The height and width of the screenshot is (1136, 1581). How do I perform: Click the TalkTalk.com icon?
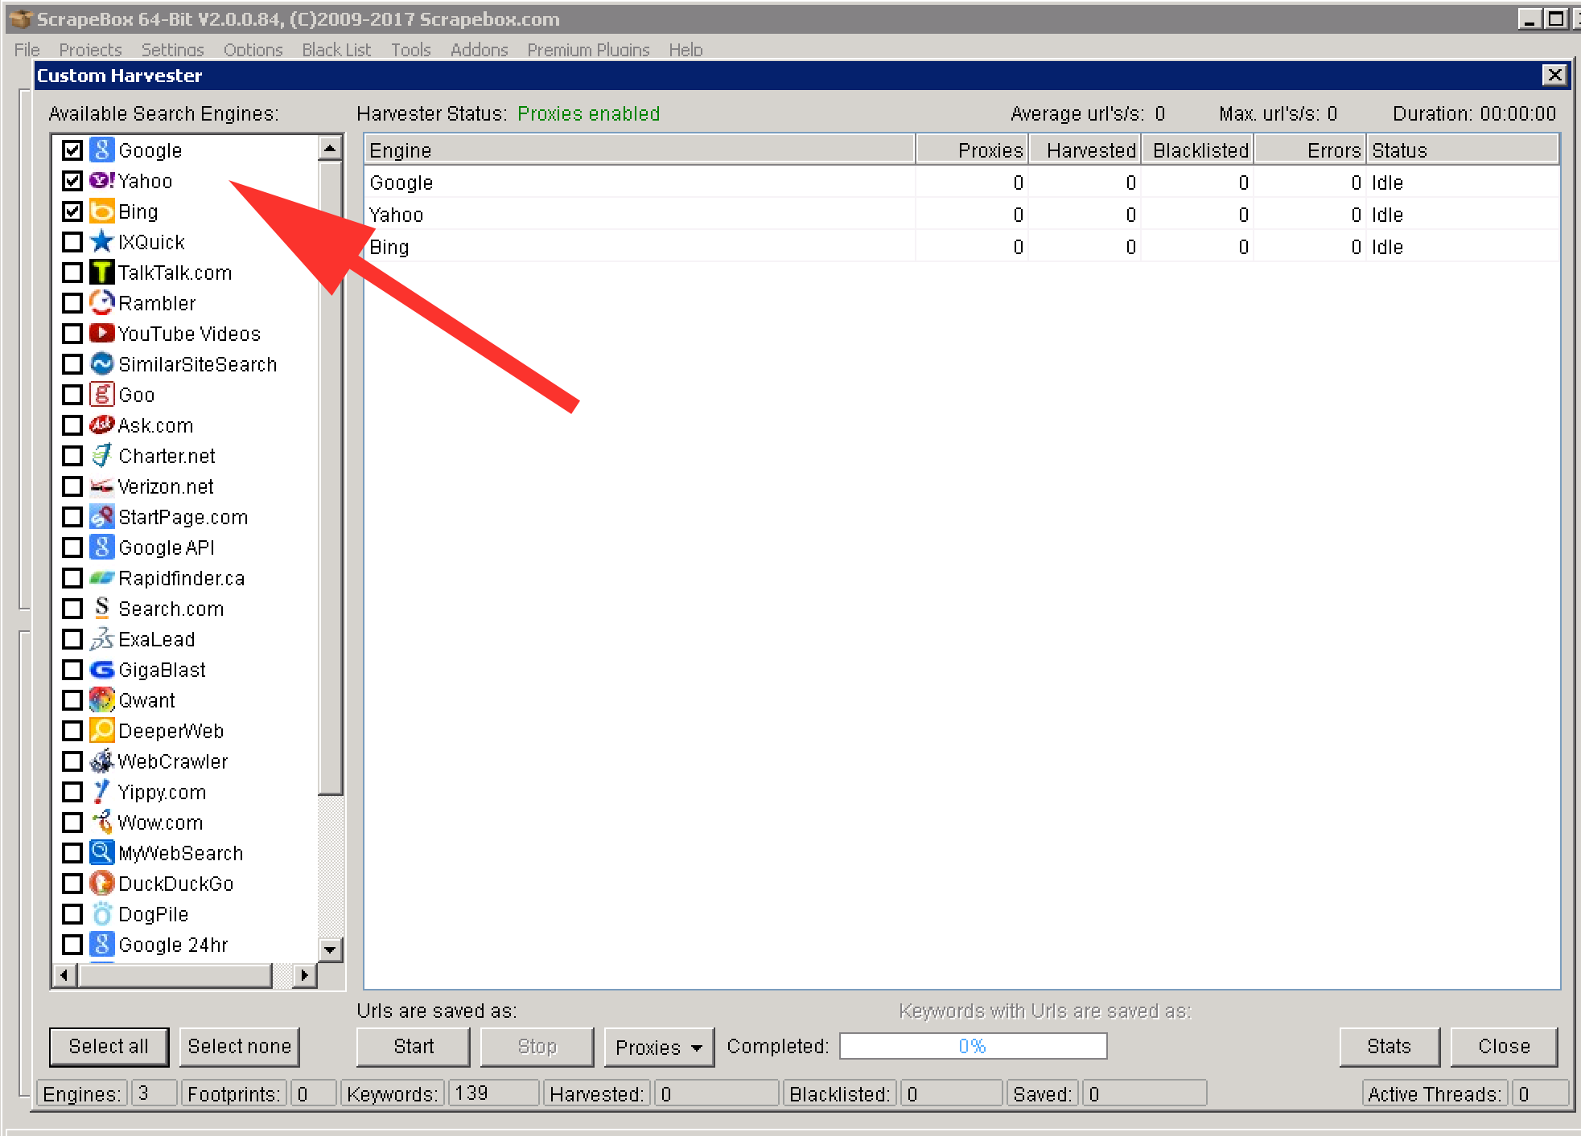click(x=101, y=273)
